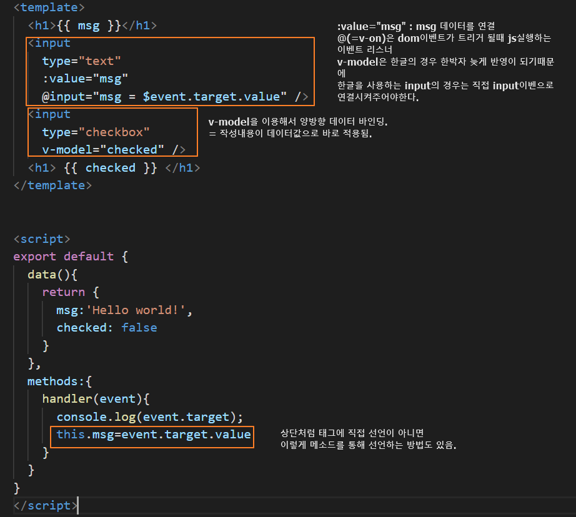Click the console.log(event.target); line
Viewport: 576px width, 517px height.
point(150,417)
